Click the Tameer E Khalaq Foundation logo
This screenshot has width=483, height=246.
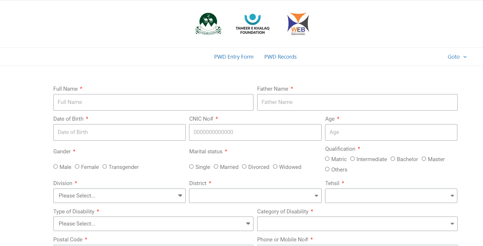point(252,24)
